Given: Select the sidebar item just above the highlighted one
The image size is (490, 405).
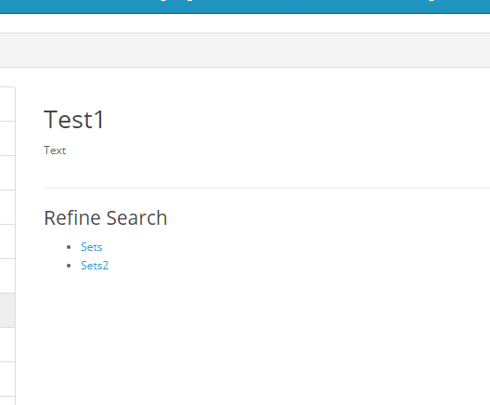Looking at the screenshot, I should (x=7, y=276).
